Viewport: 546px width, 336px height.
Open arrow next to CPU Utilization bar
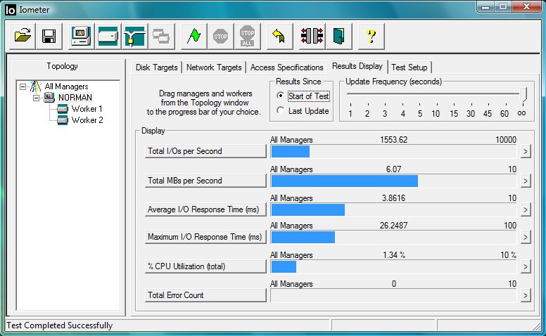pos(526,267)
